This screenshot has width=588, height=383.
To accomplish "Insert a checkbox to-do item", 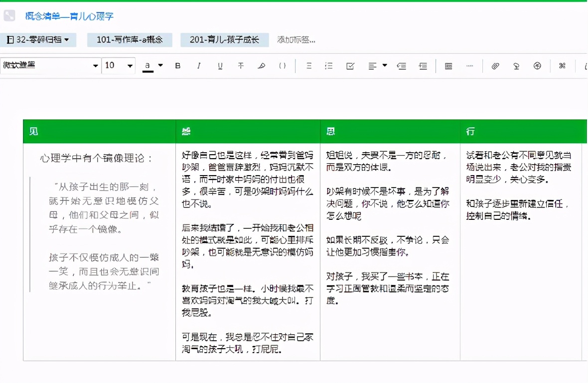I will point(350,66).
